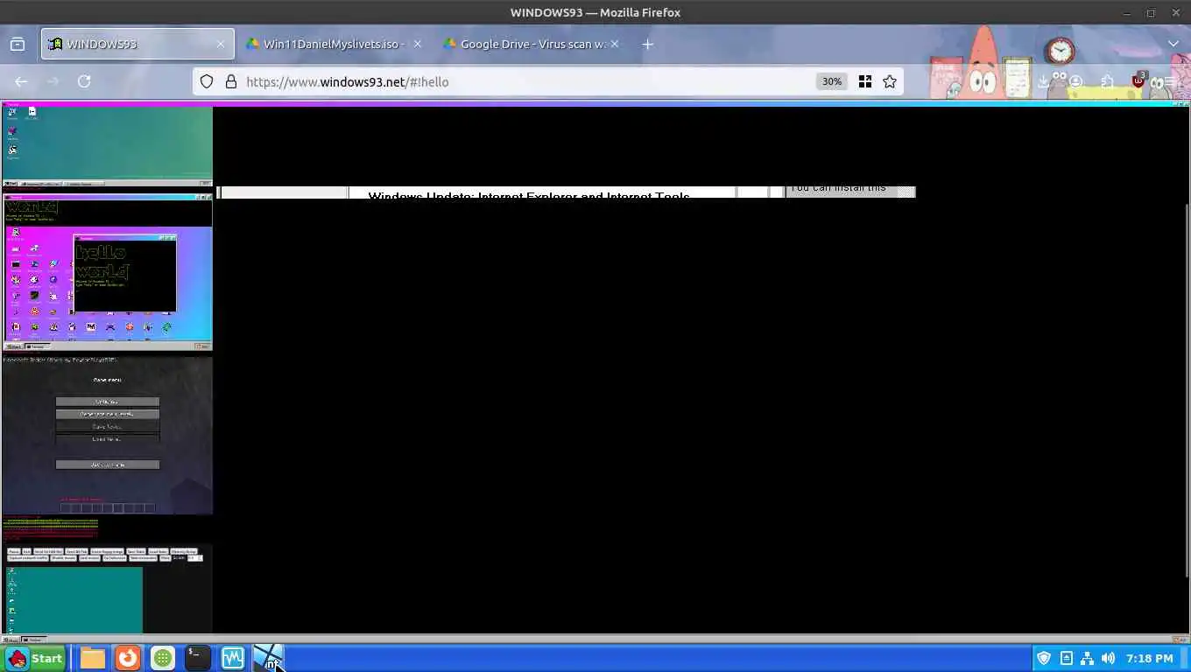Click the Windows Update heading text
1191x672 pixels.
click(x=529, y=195)
